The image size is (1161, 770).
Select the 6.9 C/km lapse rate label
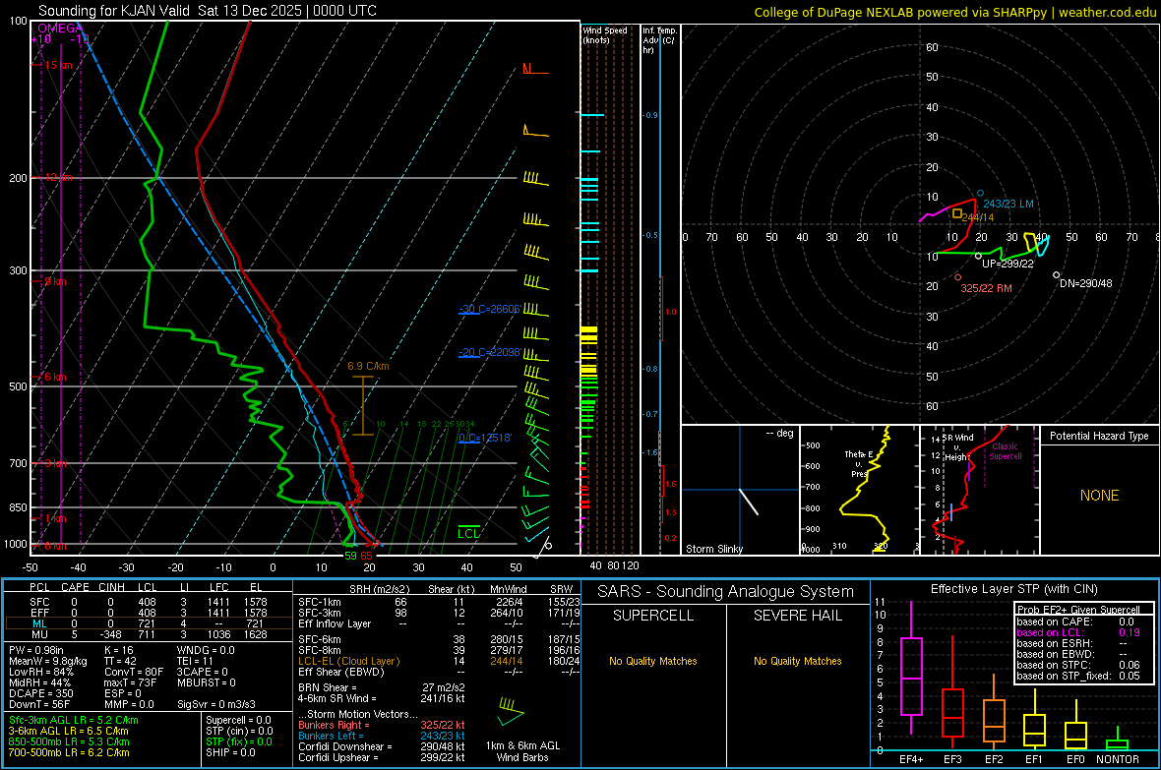pyautogui.click(x=368, y=366)
